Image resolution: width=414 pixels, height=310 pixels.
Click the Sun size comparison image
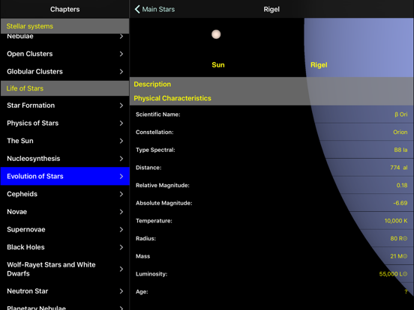pyautogui.click(x=216, y=34)
